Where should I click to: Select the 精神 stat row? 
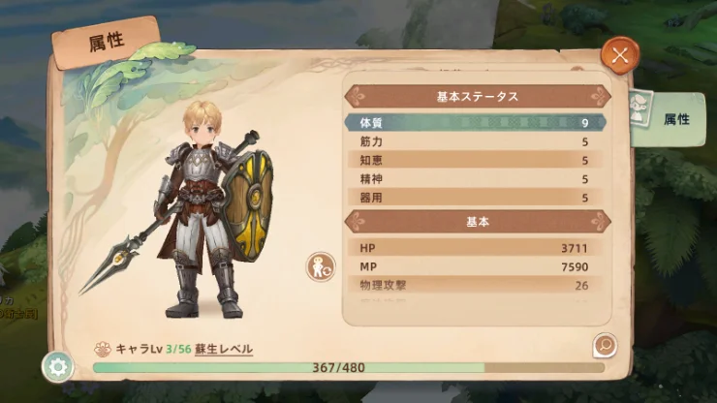pos(476,179)
